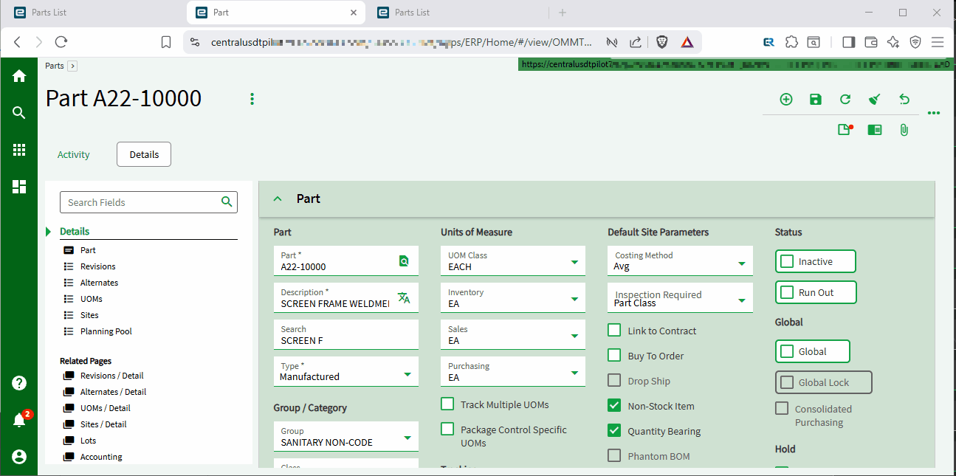Image resolution: width=956 pixels, height=476 pixels.
Task: Open the Costing Method dropdown
Action: pos(680,261)
